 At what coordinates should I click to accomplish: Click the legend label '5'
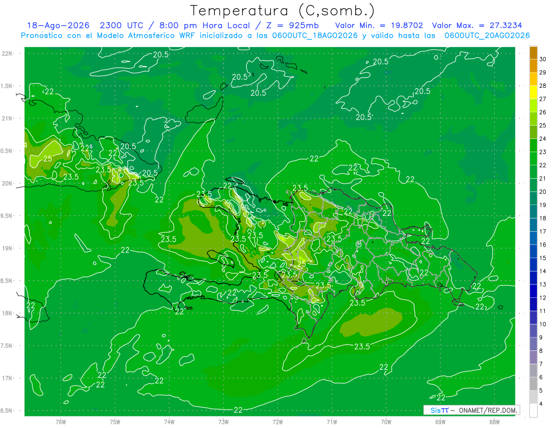point(541,391)
